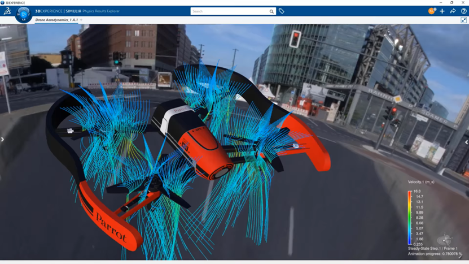
Task: Add a new tab with plus button
Action: (81, 20)
